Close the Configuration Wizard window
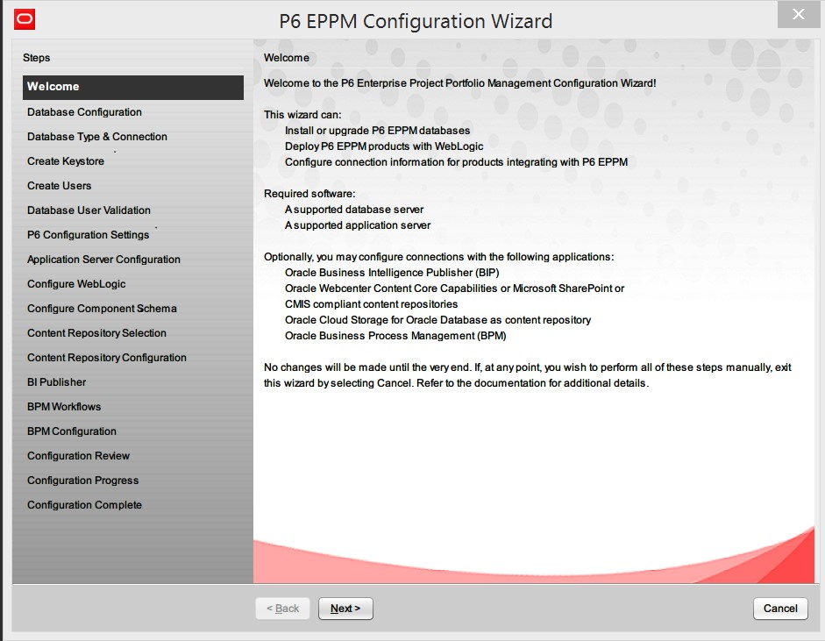 [x=798, y=14]
